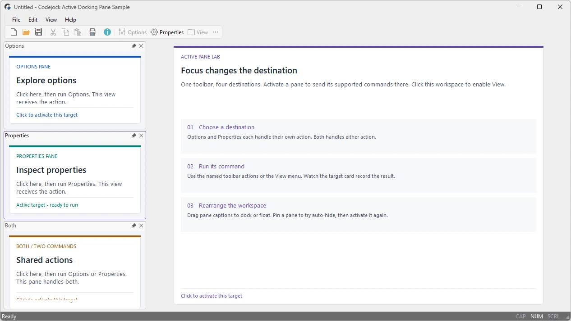
Task: Open a file with the folder icon
Action: [26, 32]
